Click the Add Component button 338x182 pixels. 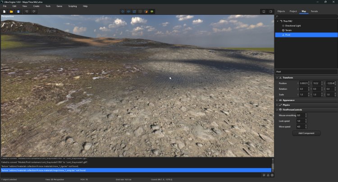tap(306, 133)
